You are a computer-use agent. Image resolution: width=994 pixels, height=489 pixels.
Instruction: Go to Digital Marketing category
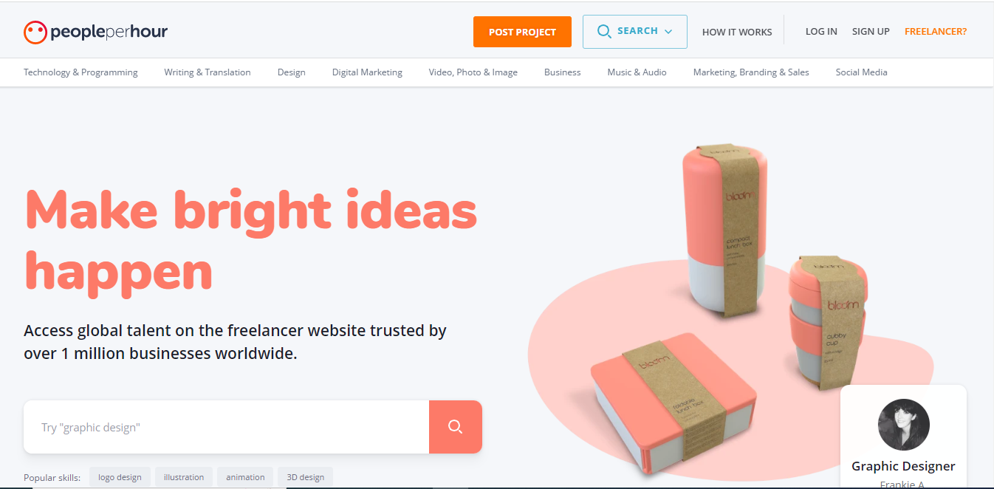pyautogui.click(x=367, y=72)
